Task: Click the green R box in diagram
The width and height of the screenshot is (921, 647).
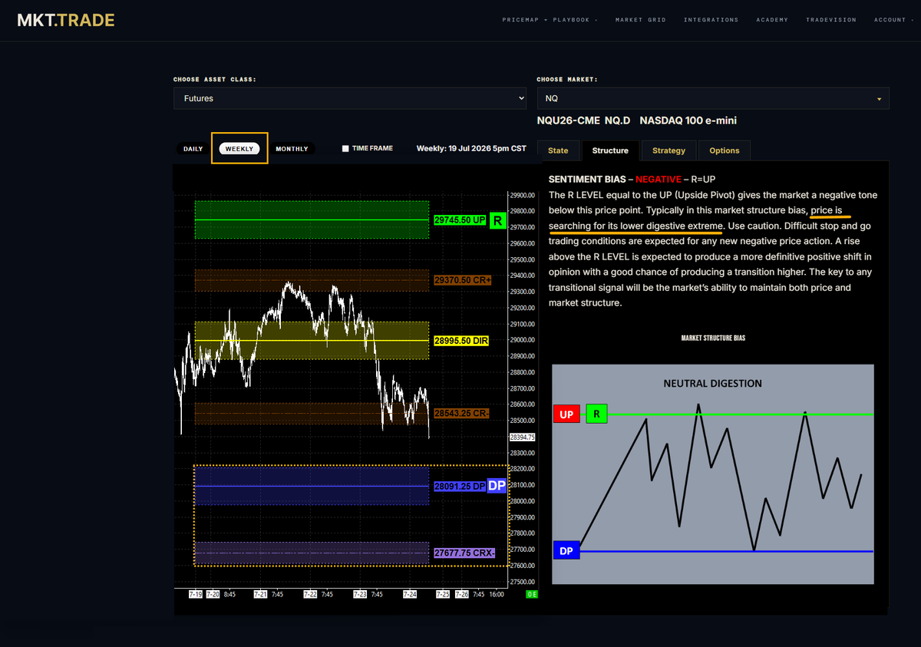Action: point(596,414)
